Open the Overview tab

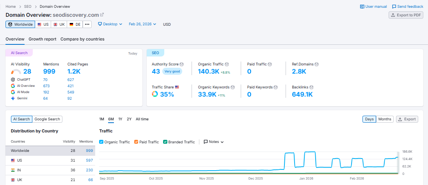pos(15,39)
